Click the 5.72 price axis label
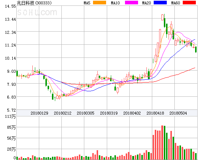218x160 pixels. 11,110
